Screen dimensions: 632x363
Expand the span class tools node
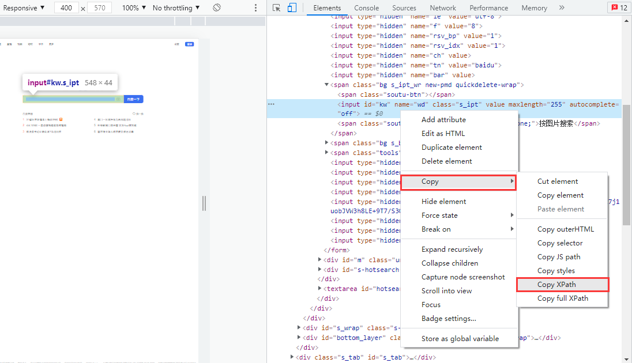pyautogui.click(x=326, y=153)
